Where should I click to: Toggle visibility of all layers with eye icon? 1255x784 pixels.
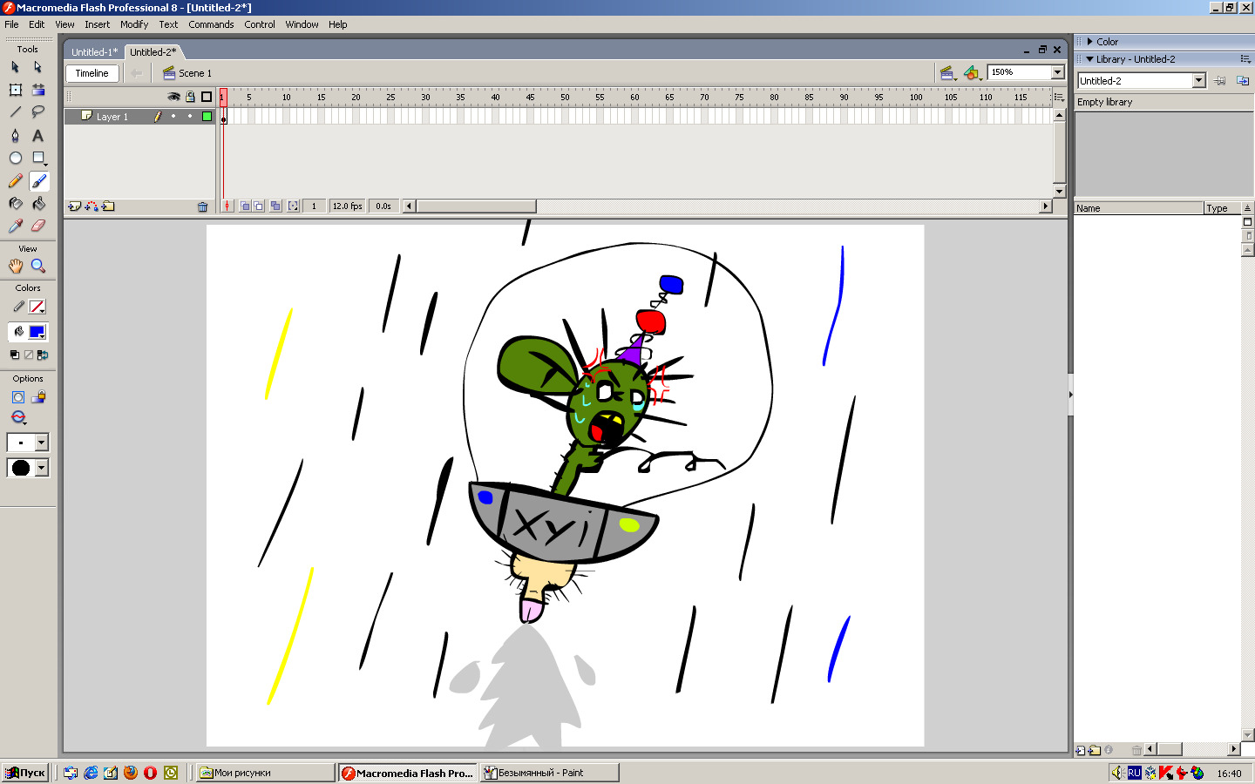[173, 97]
